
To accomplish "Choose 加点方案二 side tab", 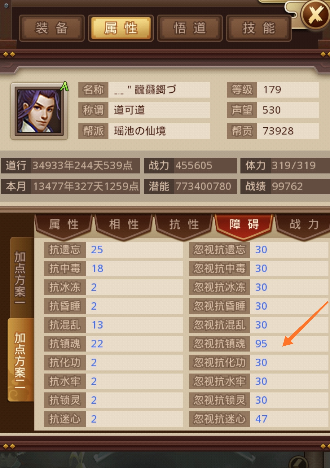I will pos(20,359).
